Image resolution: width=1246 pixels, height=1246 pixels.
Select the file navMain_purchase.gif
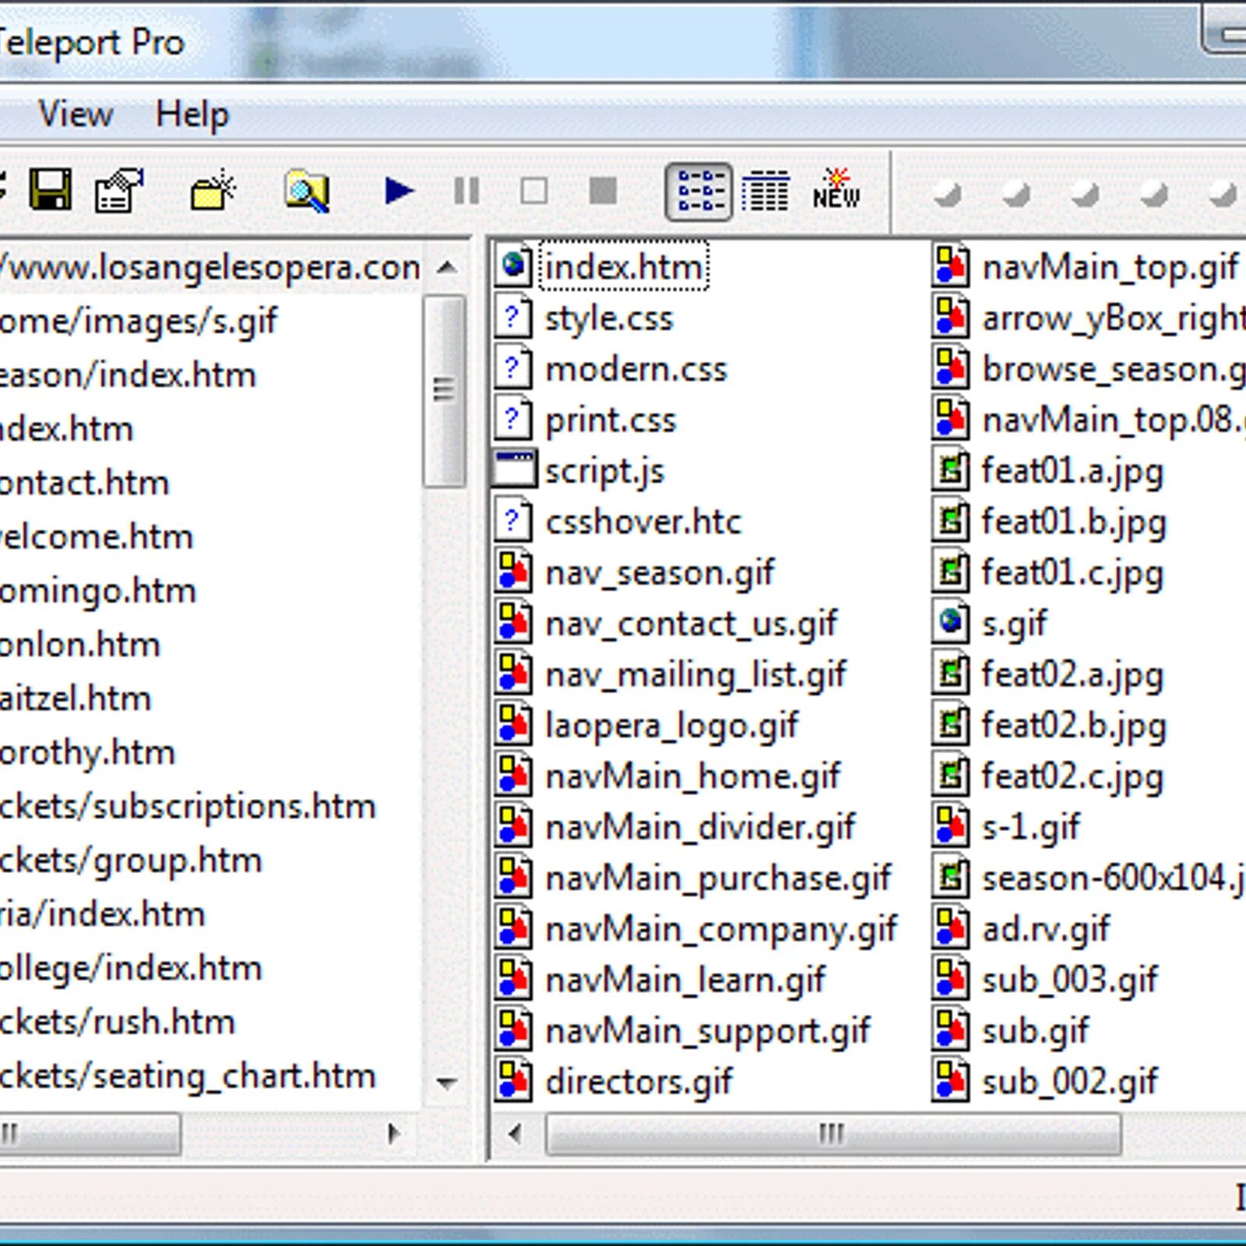tap(718, 879)
